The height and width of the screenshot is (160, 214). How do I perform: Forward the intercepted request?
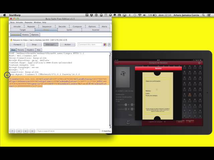[17, 45]
